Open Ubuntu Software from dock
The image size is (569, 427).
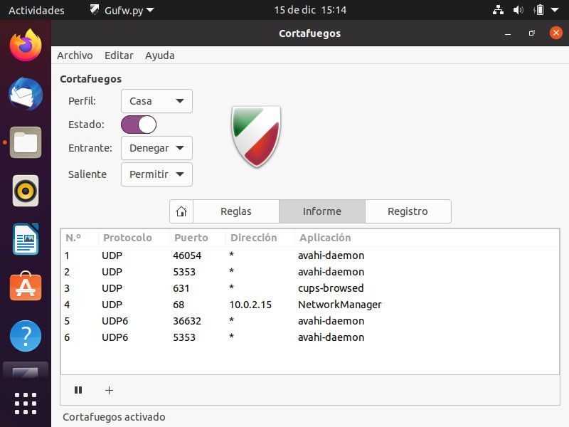(x=26, y=287)
